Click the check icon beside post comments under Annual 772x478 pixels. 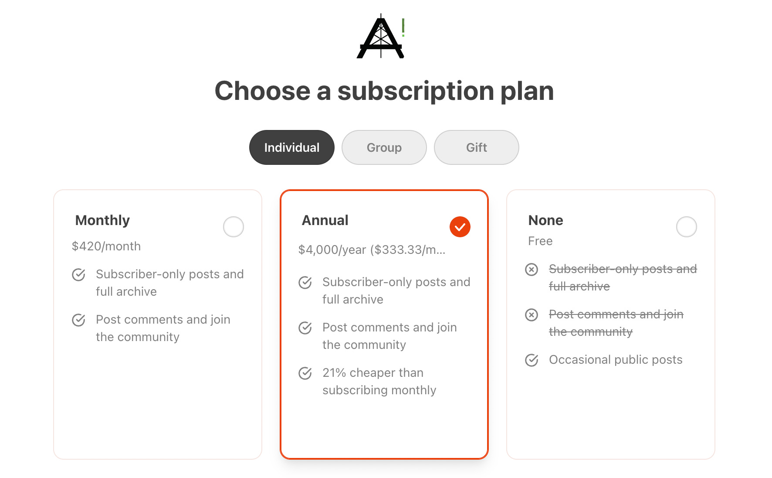click(x=305, y=328)
